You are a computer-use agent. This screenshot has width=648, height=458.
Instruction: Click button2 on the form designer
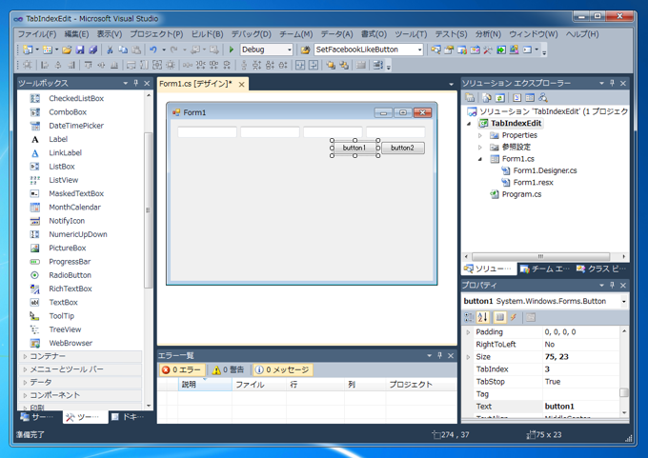[402, 148]
